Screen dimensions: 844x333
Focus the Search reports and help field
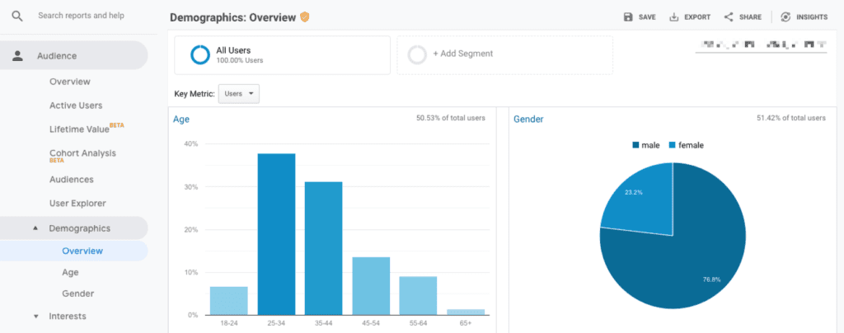pyautogui.click(x=82, y=16)
